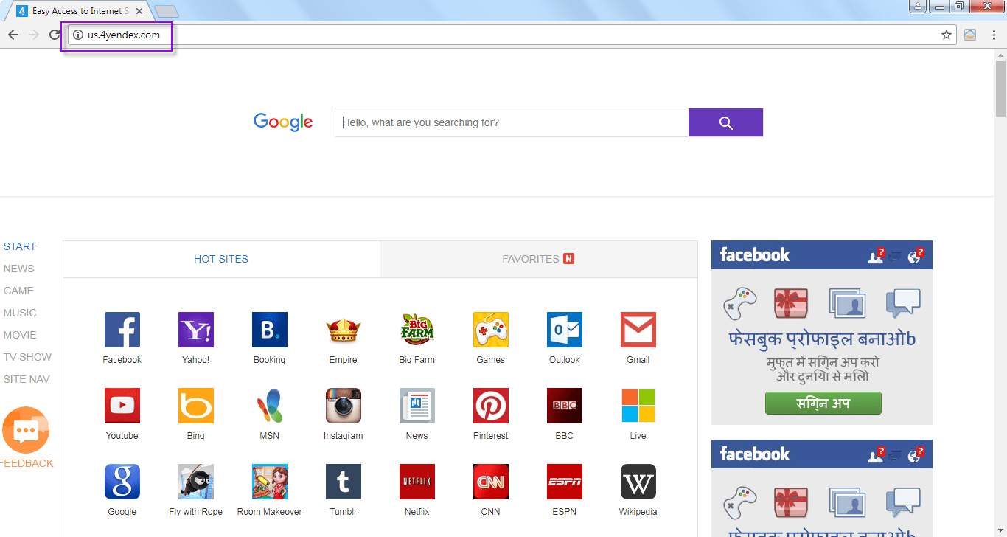Launch the Empire crown icon
The width and height of the screenshot is (1007, 537).
[344, 330]
